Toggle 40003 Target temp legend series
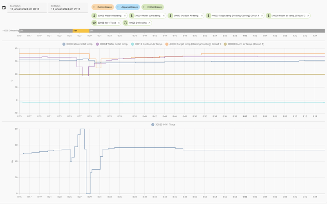 pos(193,44)
